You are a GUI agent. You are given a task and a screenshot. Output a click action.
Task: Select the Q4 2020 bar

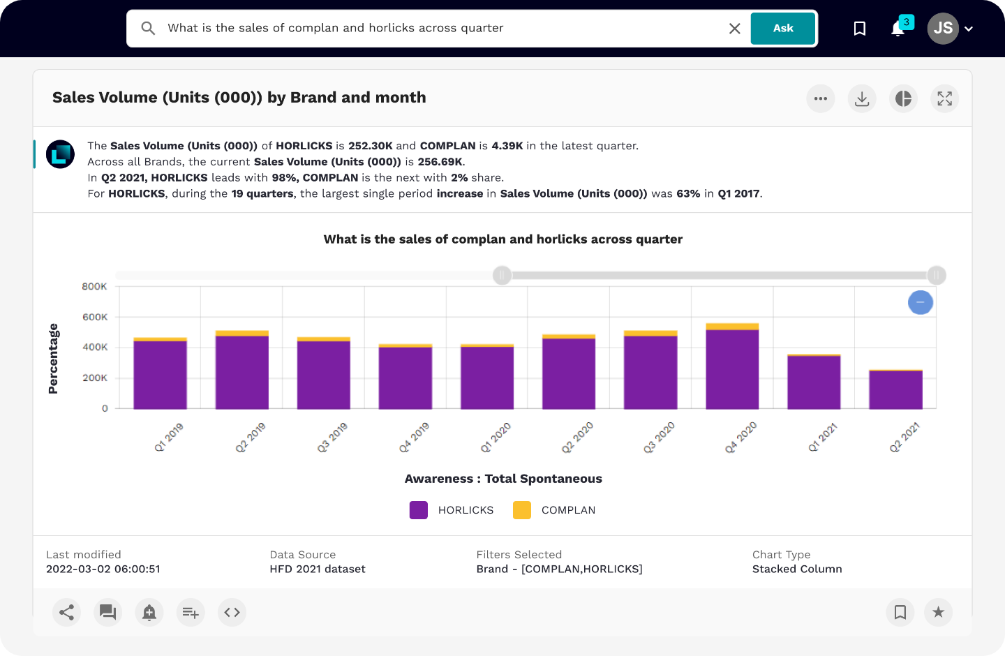732,366
